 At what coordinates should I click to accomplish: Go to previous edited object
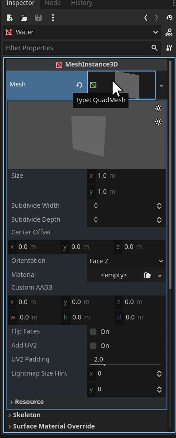[x=146, y=18]
